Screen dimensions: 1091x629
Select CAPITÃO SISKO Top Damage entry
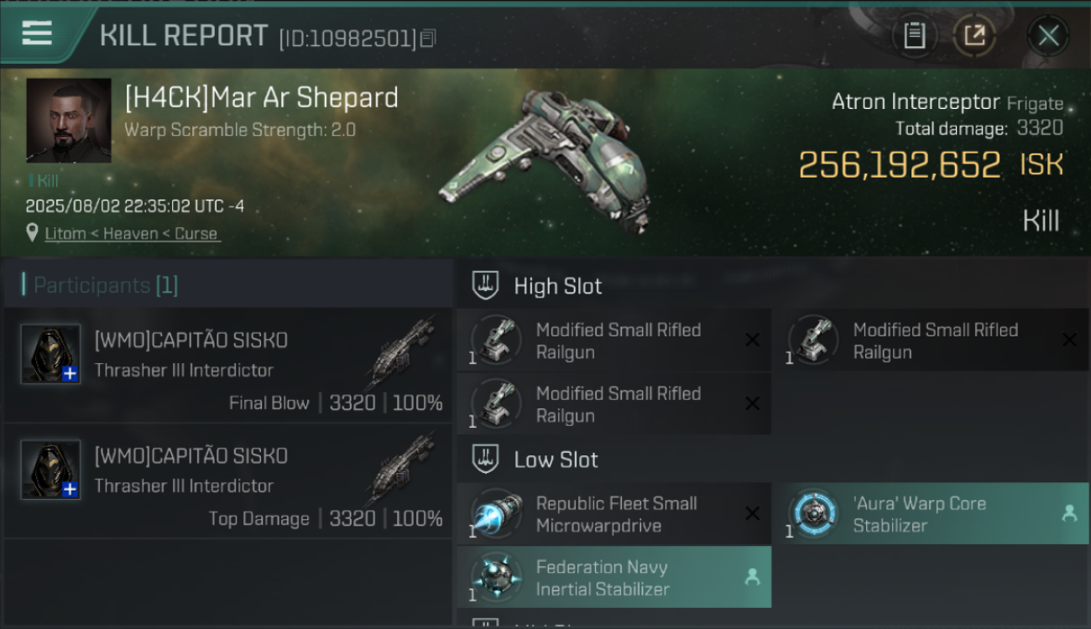(228, 481)
